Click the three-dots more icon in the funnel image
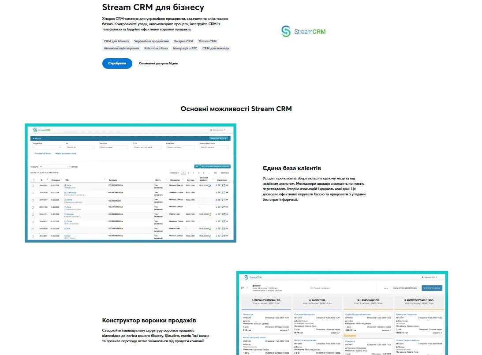482x355 pixels. click(386, 288)
